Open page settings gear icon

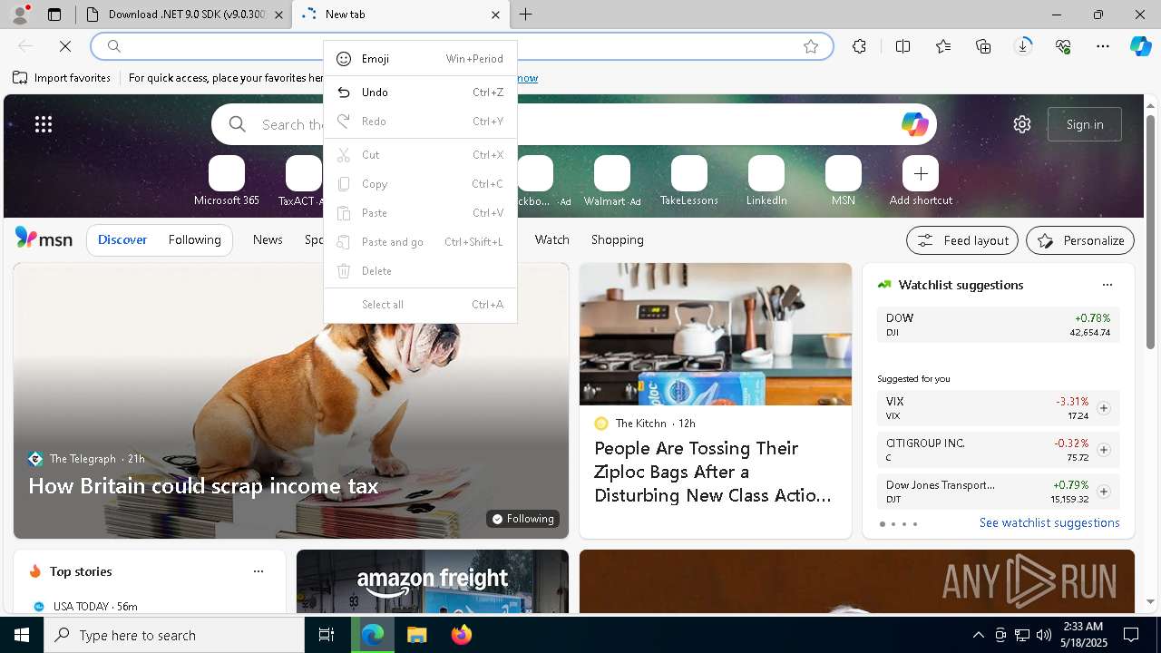(1022, 124)
